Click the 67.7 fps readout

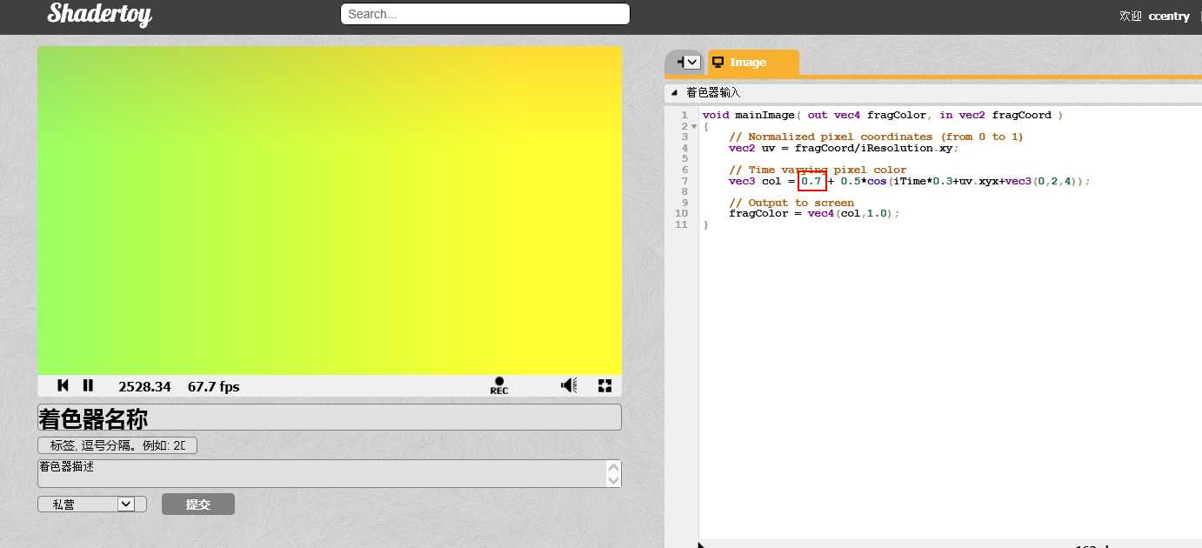tap(214, 386)
